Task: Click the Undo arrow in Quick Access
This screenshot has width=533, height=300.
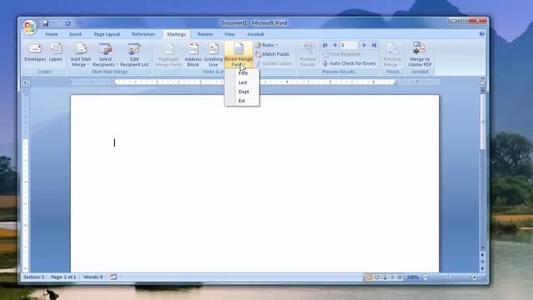Action: 68,23
